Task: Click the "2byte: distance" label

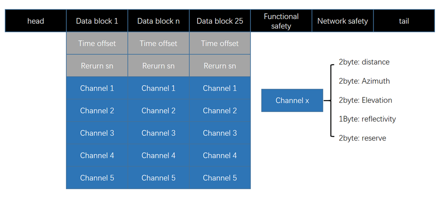Action: click(364, 62)
